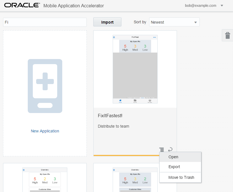
Task: Open the bottom-right Overview app thumbnail
Action: (135, 180)
